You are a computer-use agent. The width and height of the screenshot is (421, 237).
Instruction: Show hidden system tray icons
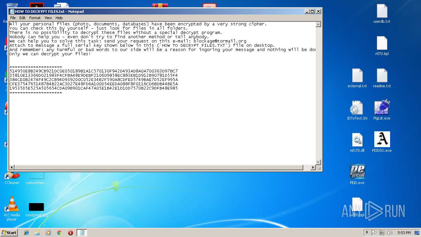pos(367,233)
